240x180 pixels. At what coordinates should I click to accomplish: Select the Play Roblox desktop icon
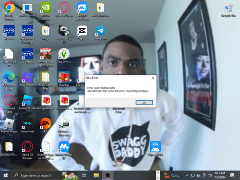pyautogui.click(x=27, y=79)
